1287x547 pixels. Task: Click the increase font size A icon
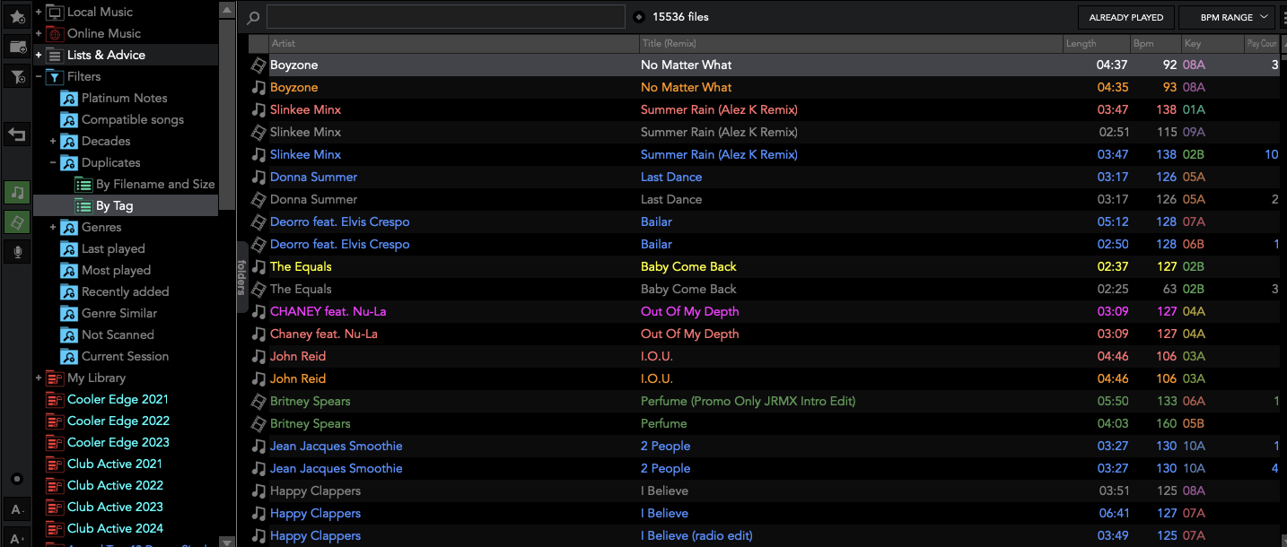click(17, 538)
